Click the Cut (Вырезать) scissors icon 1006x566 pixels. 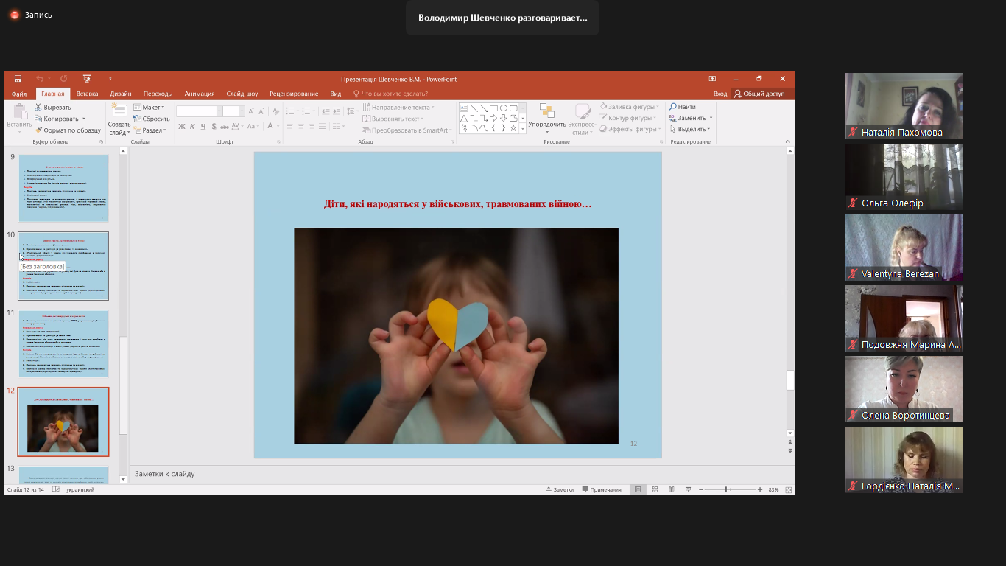[x=38, y=108]
